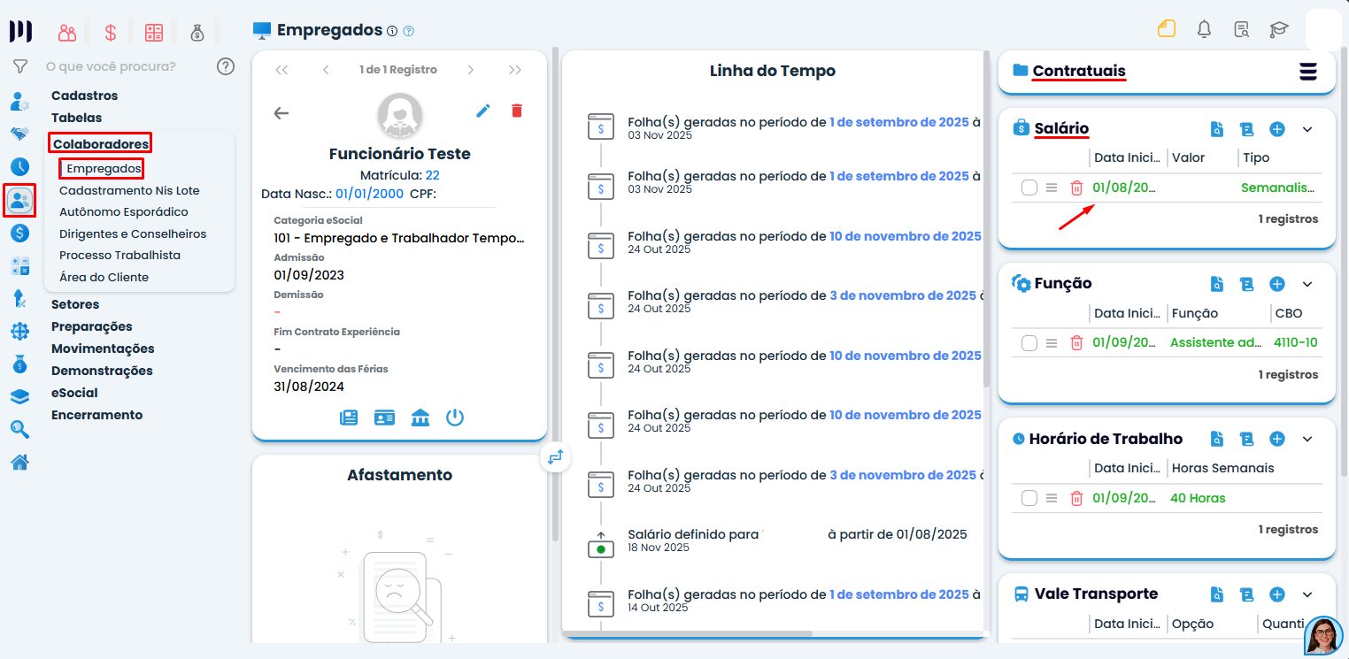Click the Linha do Tempo horizontal scrollbar
Viewport: 1349px width, 659px height.
point(690,633)
